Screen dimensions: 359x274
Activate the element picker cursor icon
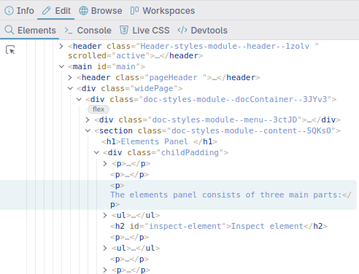[10, 50]
